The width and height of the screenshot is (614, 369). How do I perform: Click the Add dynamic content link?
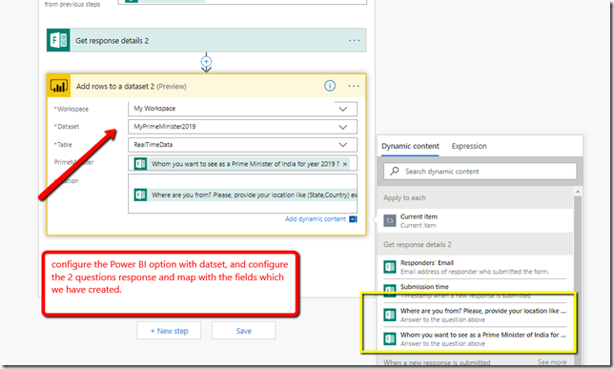coord(316,219)
